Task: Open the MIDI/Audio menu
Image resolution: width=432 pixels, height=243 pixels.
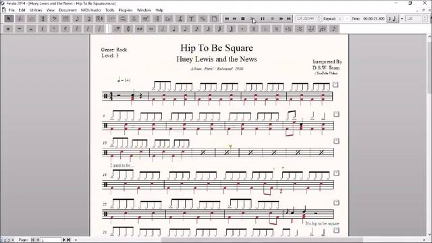Action: point(91,10)
